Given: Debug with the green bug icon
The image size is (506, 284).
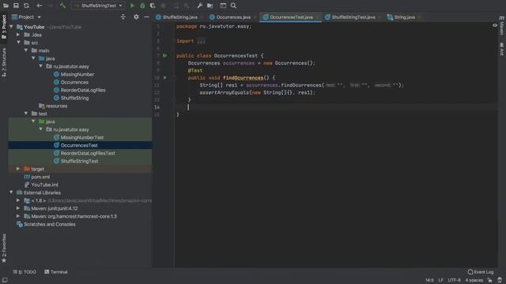Looking at the screenshot, I should [142, 6].
